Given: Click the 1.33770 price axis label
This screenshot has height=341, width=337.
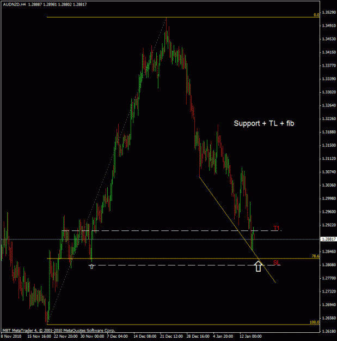Looking at the screenshot, I should pyautogui.click(x=329, y=65).
